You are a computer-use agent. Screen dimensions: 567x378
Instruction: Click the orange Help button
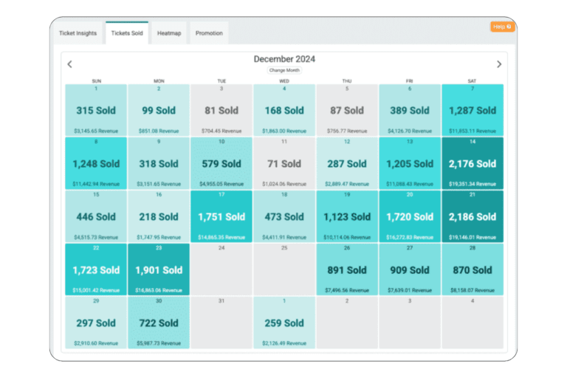point(502,27)
